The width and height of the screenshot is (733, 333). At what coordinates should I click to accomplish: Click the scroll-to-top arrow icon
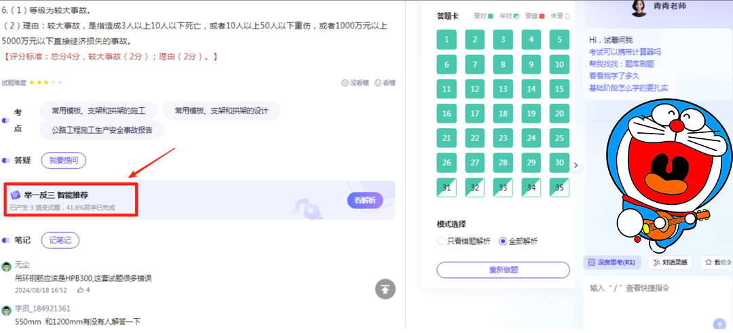click(x=386, y=289)
